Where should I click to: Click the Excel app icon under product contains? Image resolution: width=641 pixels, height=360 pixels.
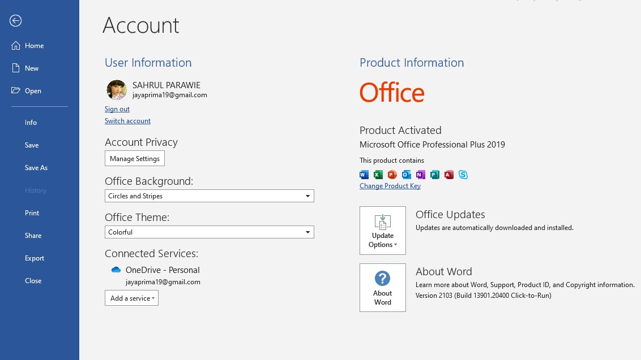(378, 175)
